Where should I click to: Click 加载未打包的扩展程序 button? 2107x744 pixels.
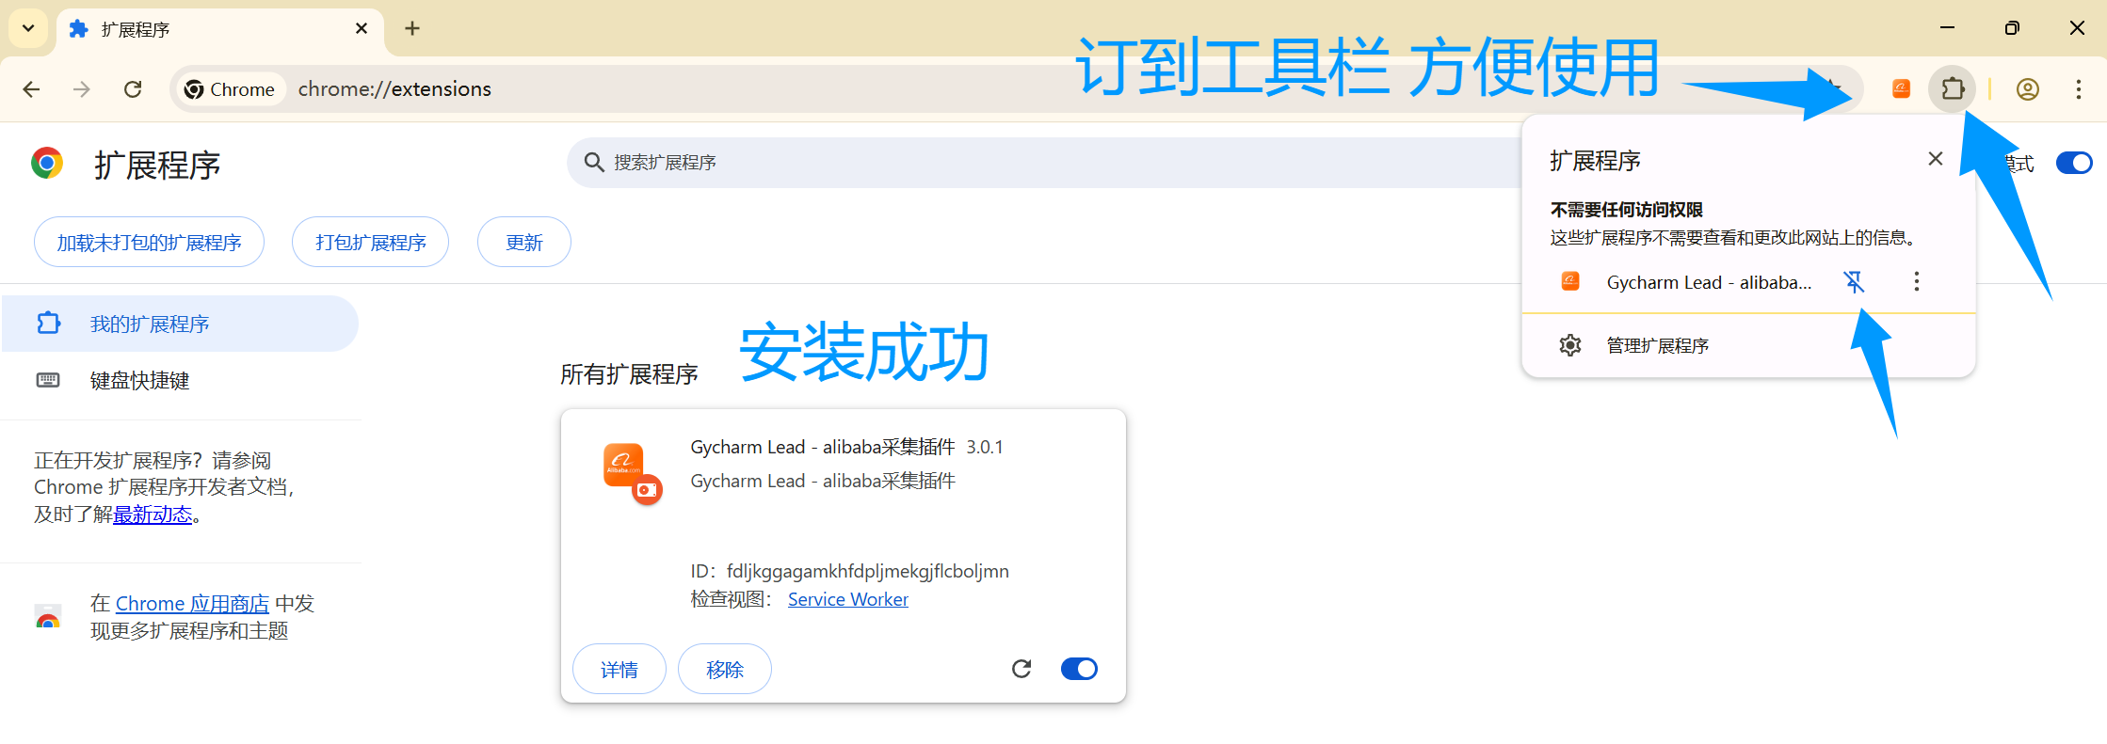click(149, 243)
